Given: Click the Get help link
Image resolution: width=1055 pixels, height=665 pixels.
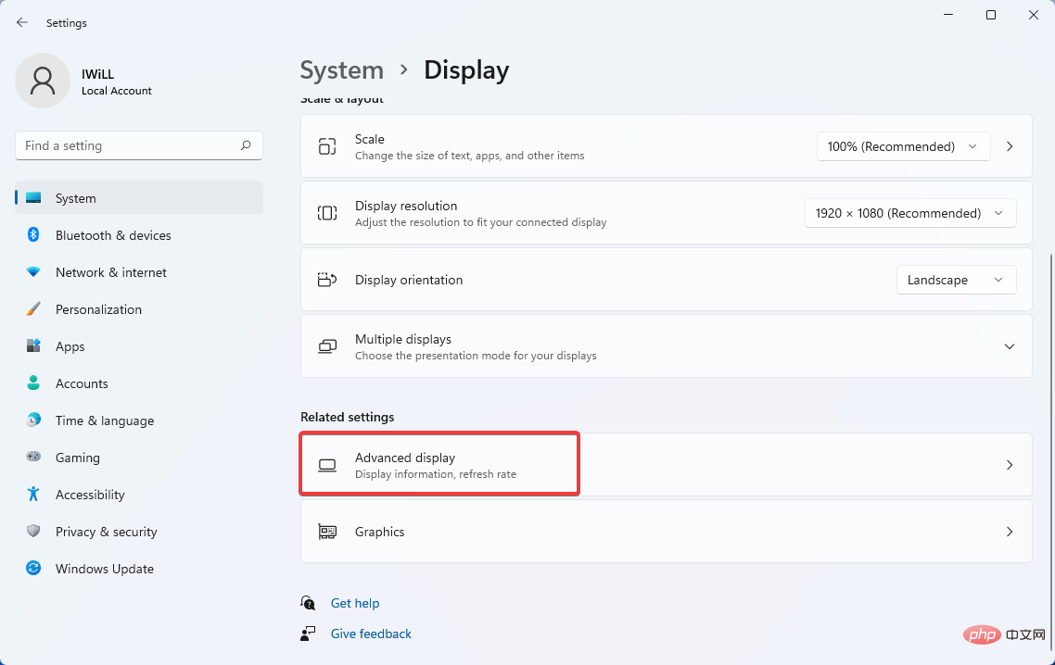Looking at the screenshot, I should point(354,602).
